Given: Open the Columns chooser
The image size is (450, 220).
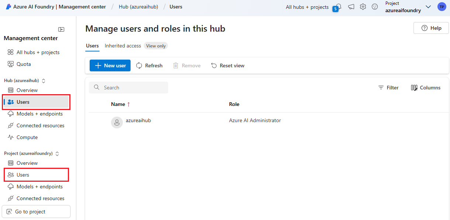Looking at the screenshot, I should click(426, 88).
